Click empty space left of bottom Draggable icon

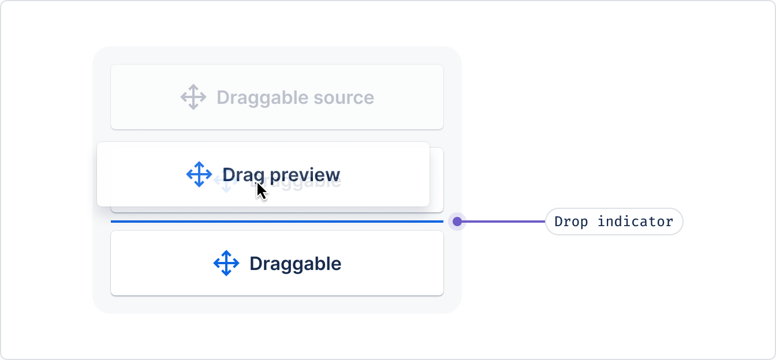click(162, 263)
